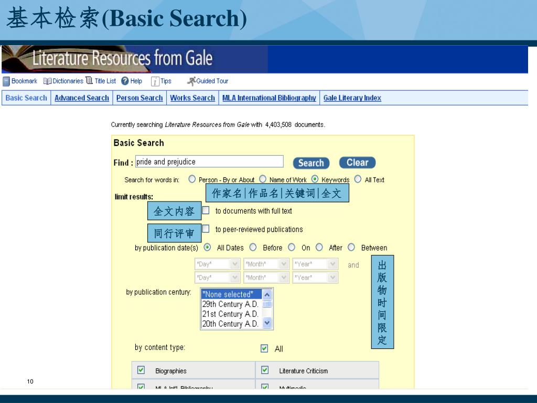Image resolution: width=537 pixels, height=403 pixels.
Task: Select the All Dates radio button
Action: (x=207, y=247)
